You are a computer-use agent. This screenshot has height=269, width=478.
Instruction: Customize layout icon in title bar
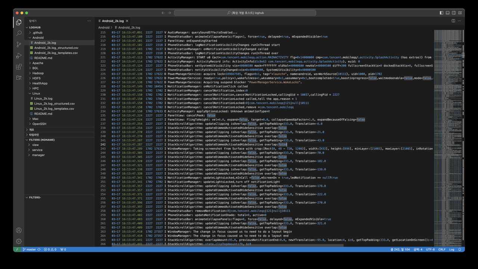pos(460,13)
